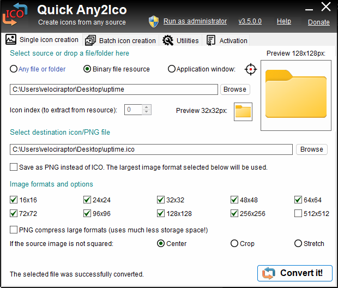Open the Batch icon creation tab

[x=120, y=40]
